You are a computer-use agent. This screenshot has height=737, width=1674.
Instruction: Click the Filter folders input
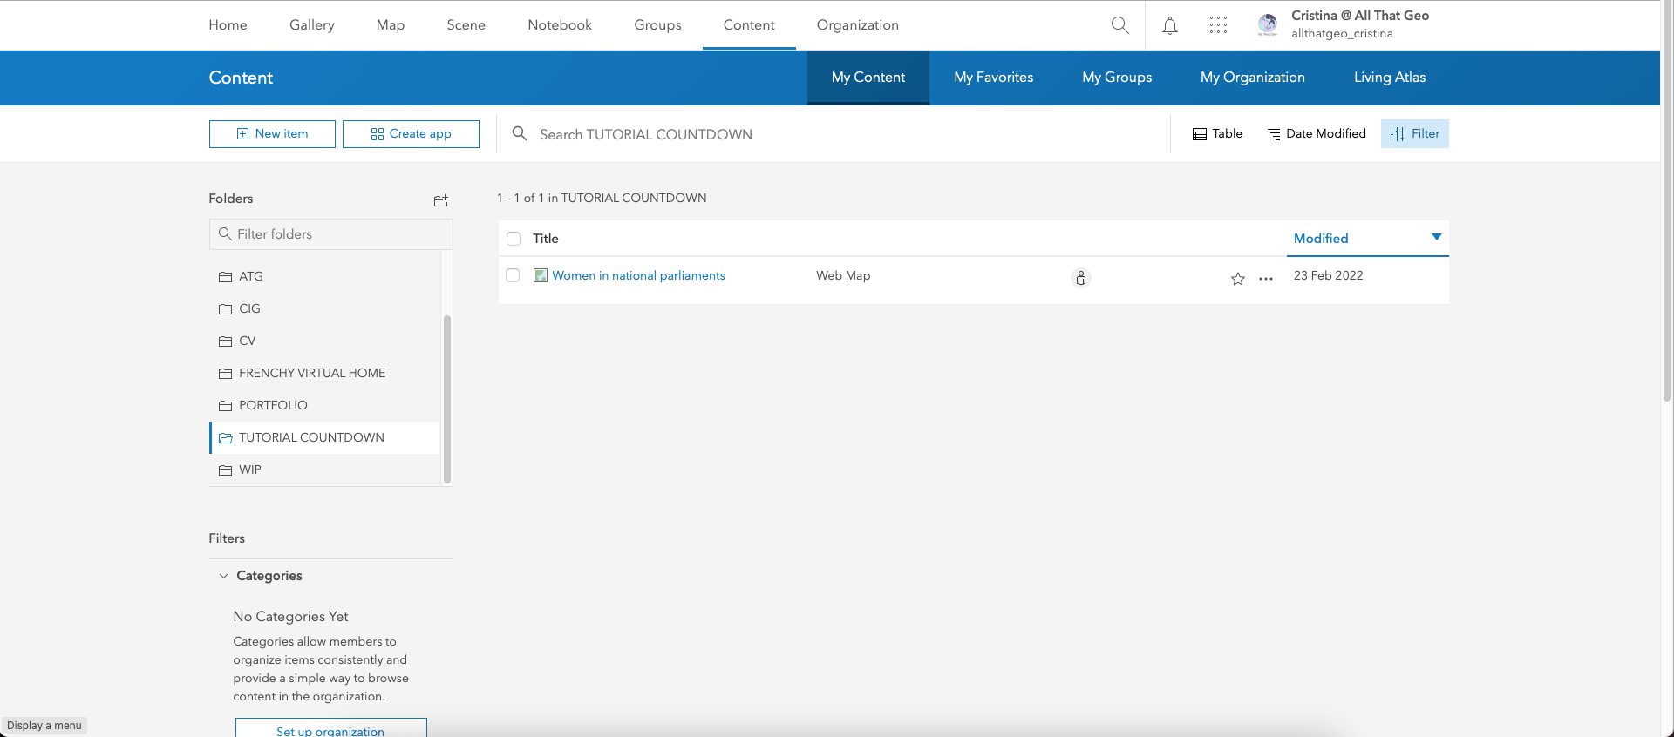[x=331, y=234]
